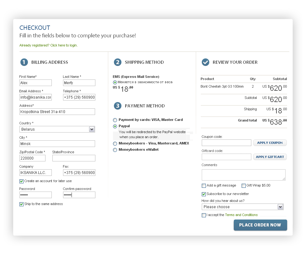Screen dimensions: 305x255
Task: Open the Terms and Conditions link
Action: [x=241, y=215]
